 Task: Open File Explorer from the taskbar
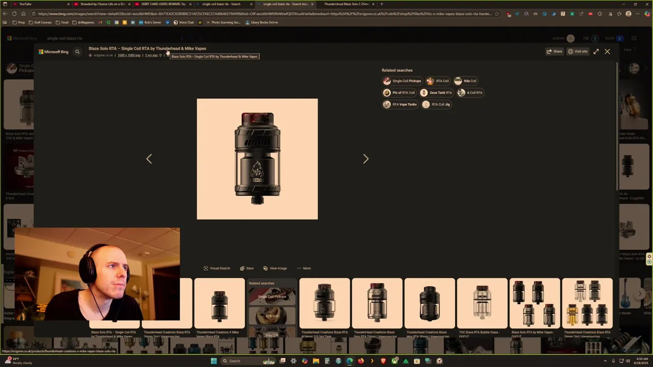316,361
